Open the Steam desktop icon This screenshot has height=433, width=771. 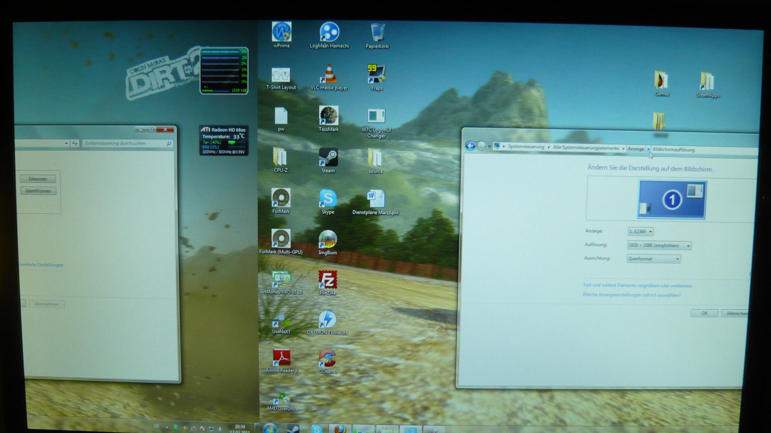(328, 157)
